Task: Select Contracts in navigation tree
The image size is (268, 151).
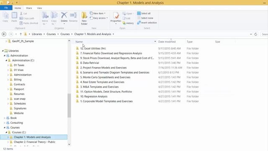Action: pos(19,84)
